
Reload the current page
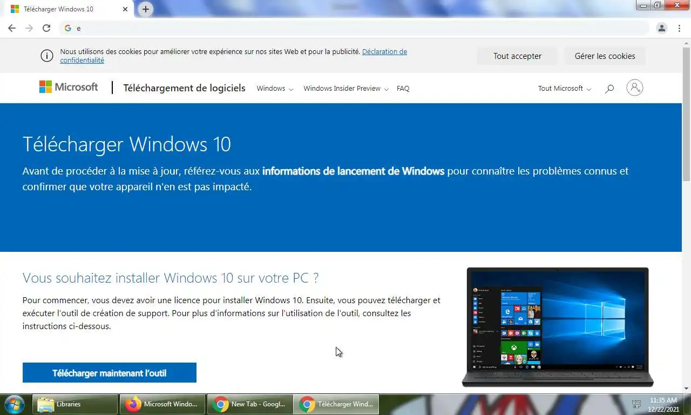(x=46, y=28)
